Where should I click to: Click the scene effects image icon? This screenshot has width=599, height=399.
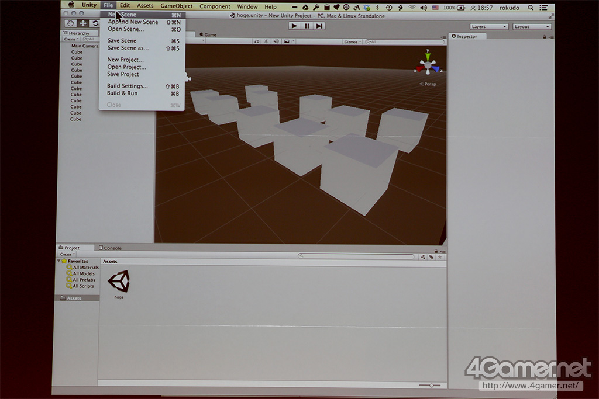coord(287,41)
